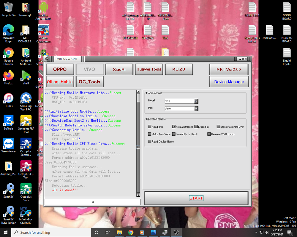Screen dimensions: 297x237
Task: Launch Octoplus FRP Tool icon
Action: [x=26, y=124]
